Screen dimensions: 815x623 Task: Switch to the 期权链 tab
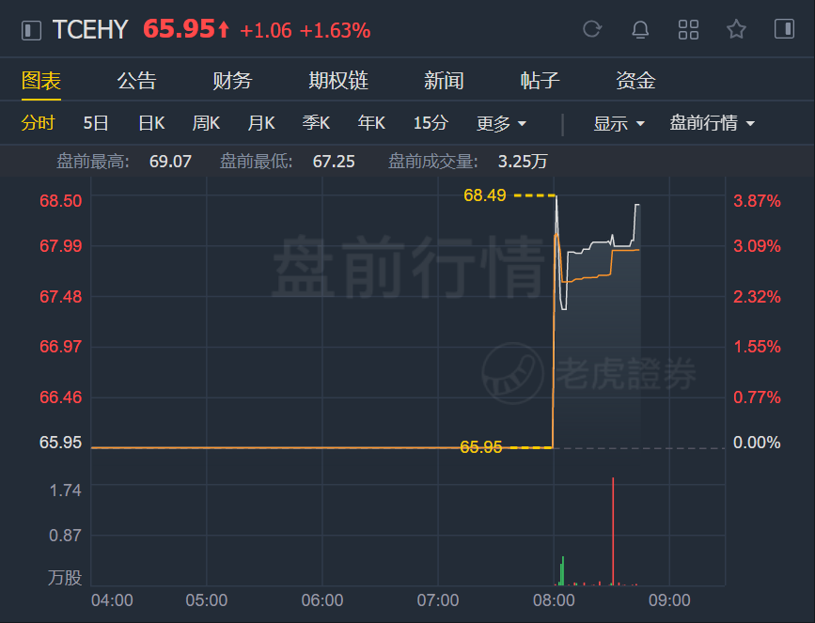(x=338, y=81)
